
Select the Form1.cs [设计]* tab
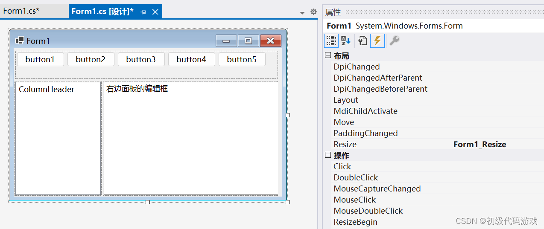click(x=102, y=12)
